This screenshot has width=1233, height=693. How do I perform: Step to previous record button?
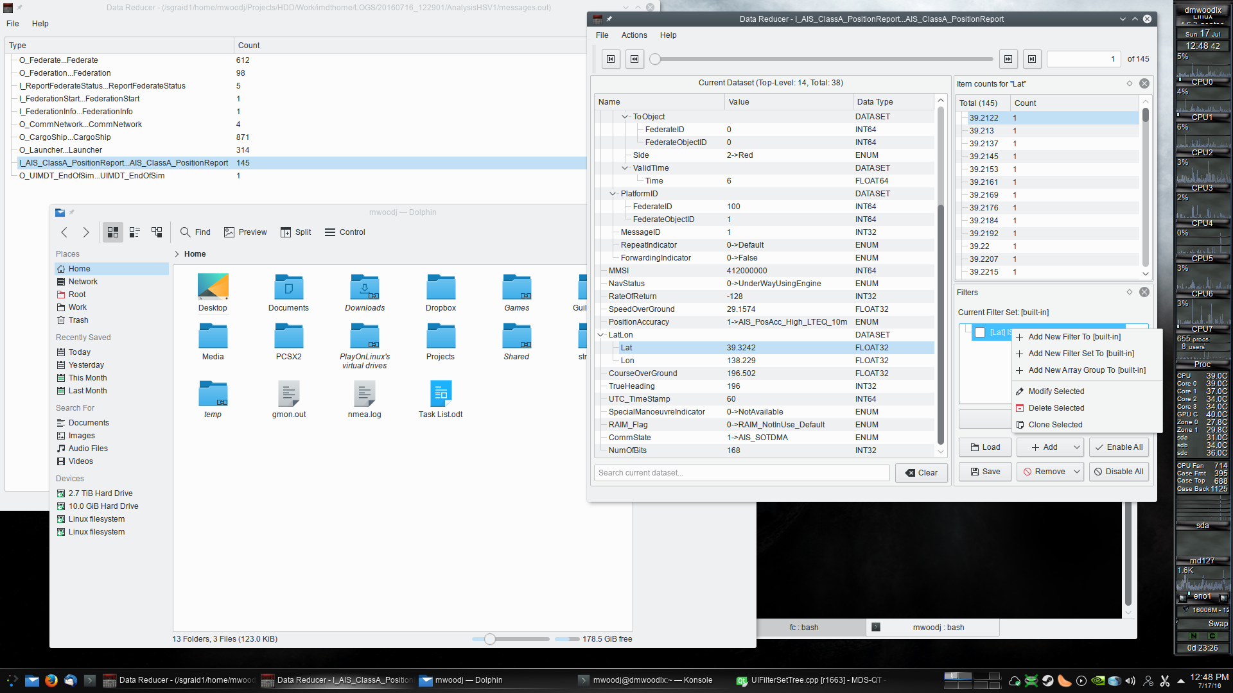[x=634, y=59]
